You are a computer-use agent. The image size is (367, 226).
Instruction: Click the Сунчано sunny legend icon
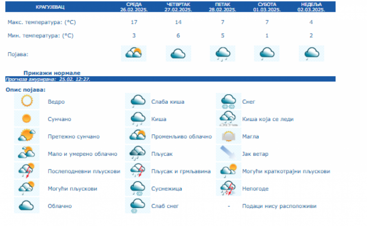click(x=27, y=119)
